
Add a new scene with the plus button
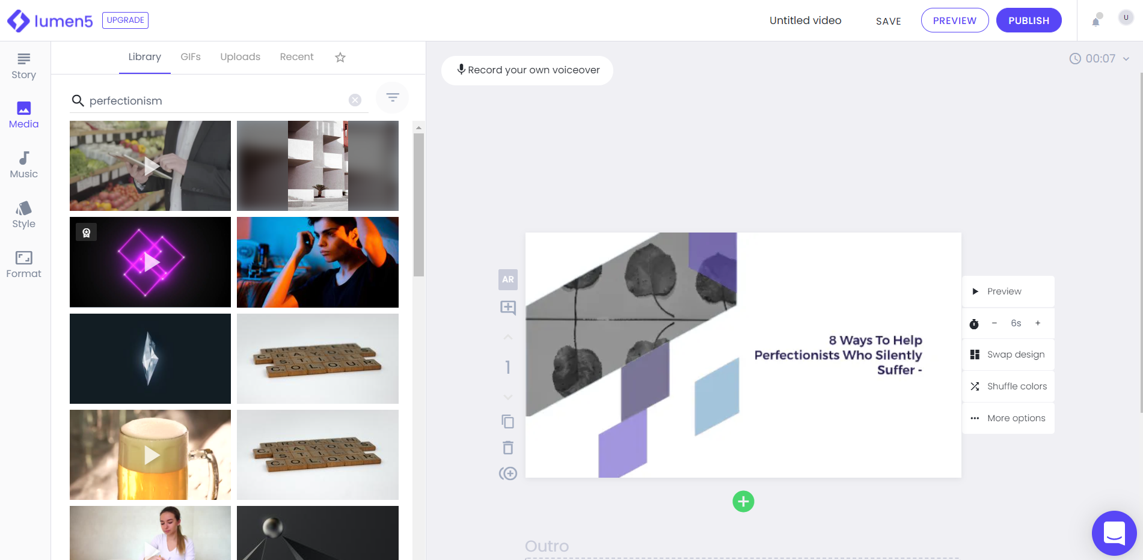(x=743, y=501)
